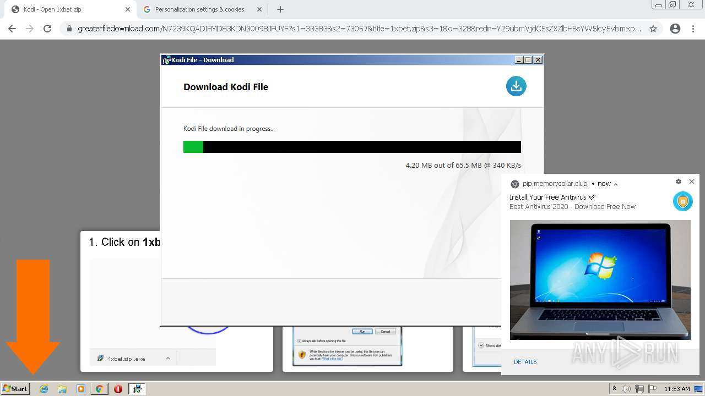Click Cancel in the instruction image
705x396 pixels.
pos(385,331)
